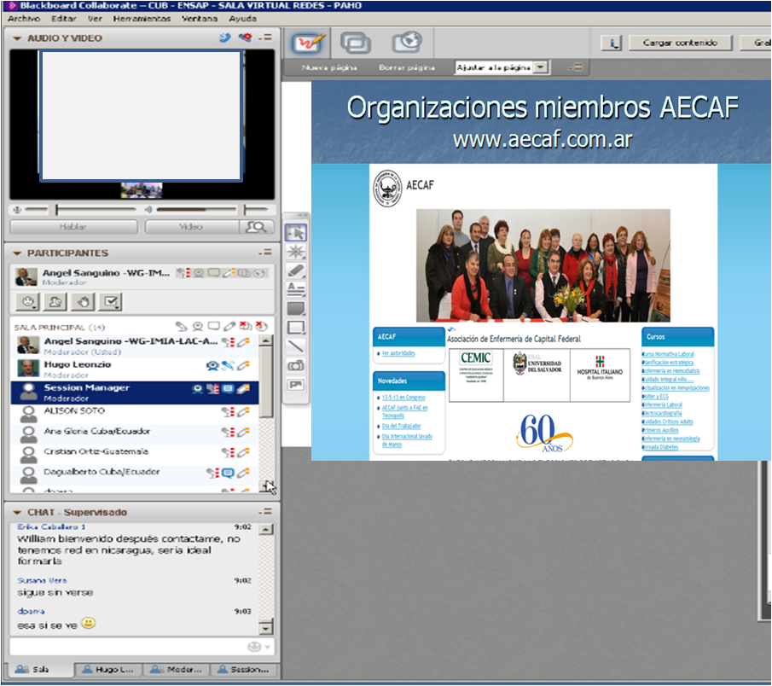Open Chat panel options menu
Screen dimensions: 772x686
(265, 512)
